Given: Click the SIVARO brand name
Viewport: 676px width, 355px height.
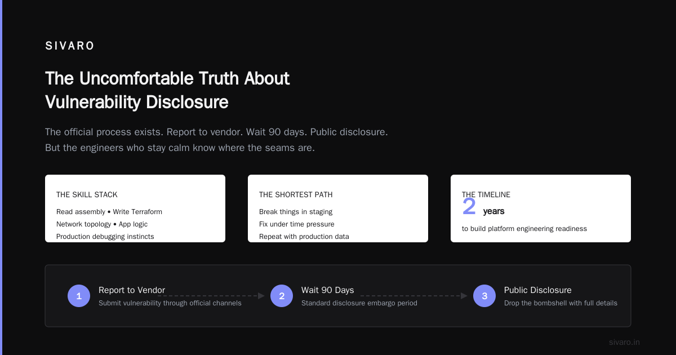Looking at the screenshot, I should click(70, 46).
